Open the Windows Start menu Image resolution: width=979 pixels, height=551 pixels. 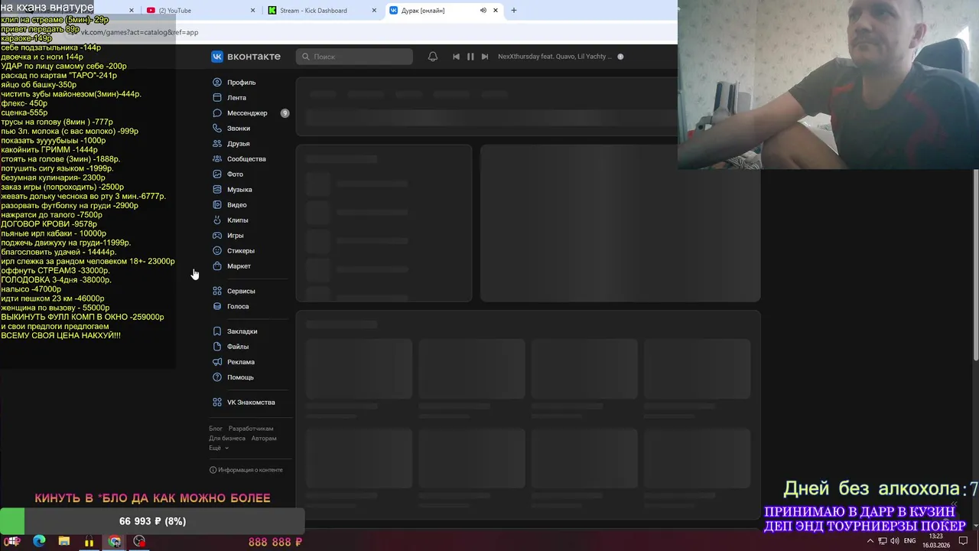coord(13,541)
